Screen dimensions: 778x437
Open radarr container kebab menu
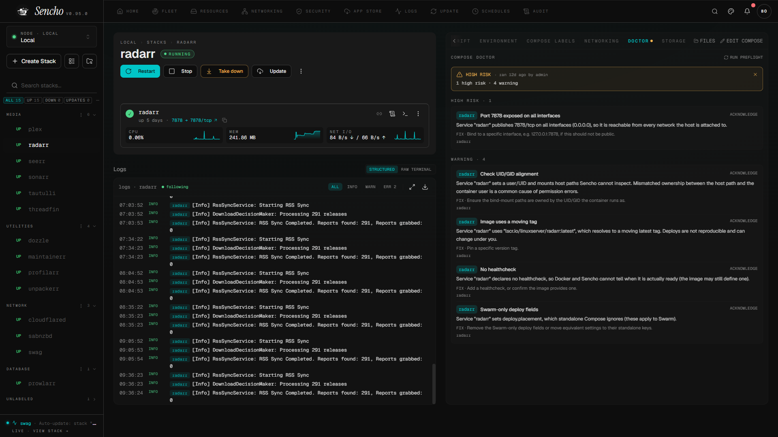coord(418,114)
